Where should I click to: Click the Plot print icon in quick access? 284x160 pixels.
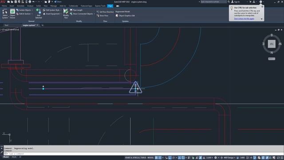coord(30,2)
